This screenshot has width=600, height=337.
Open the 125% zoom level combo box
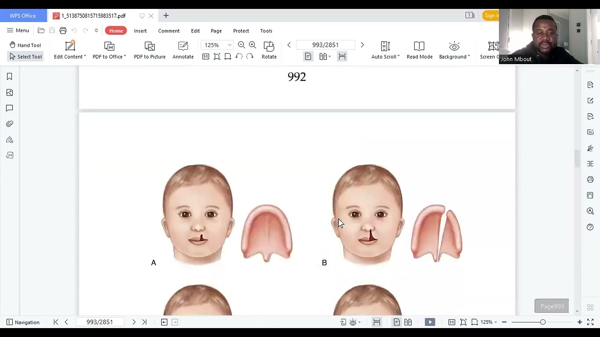[217, 45]
